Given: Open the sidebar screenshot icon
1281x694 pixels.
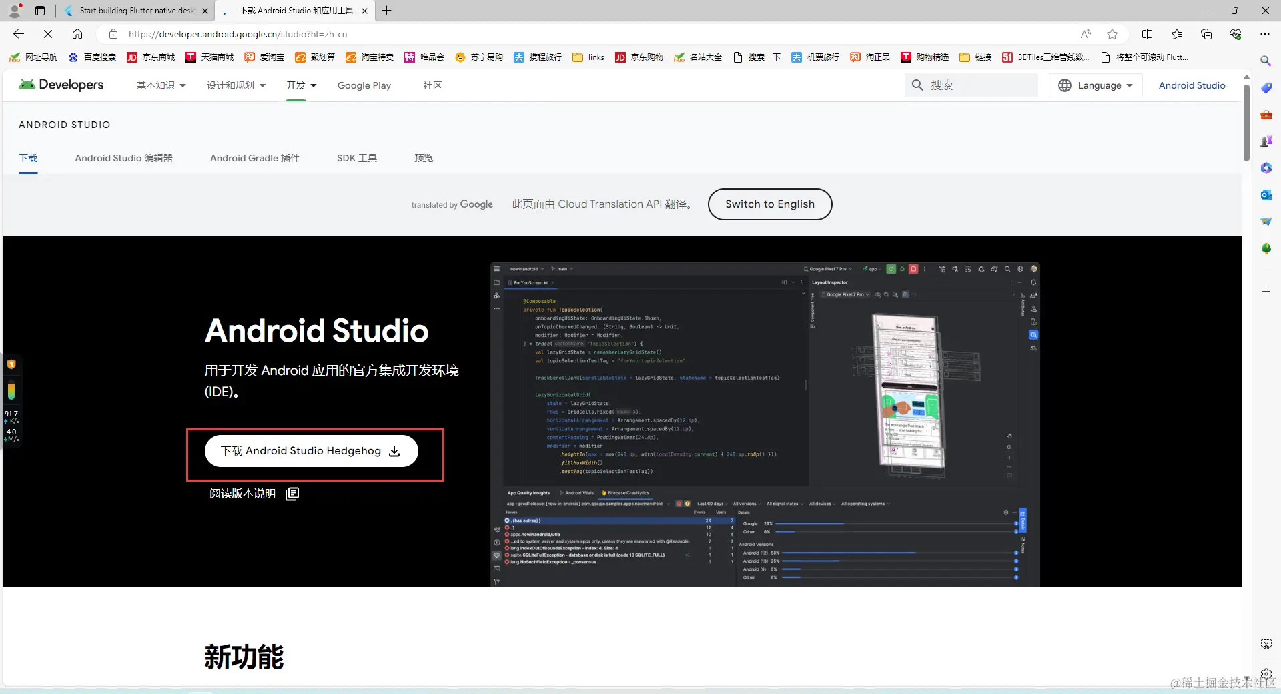Looking at the screenshot, I should click(x=1266, y=644).
